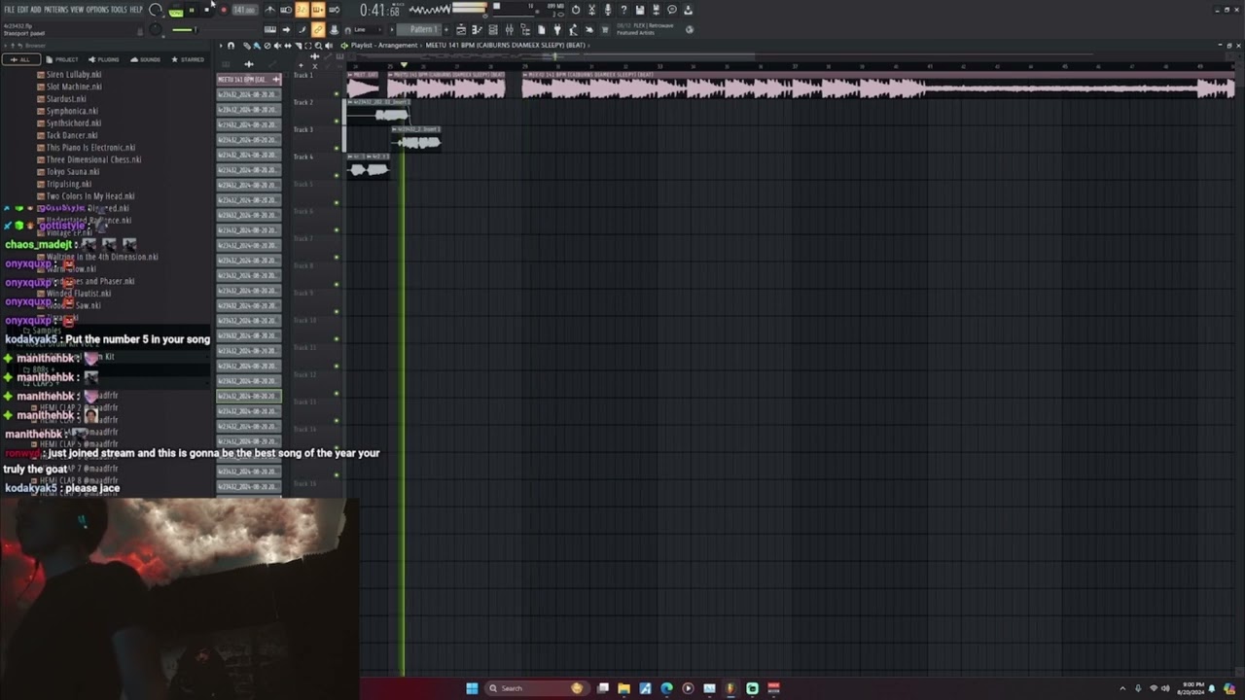
Task: Open Microsoft Edge from the taskbar
Action: (666, 688)
